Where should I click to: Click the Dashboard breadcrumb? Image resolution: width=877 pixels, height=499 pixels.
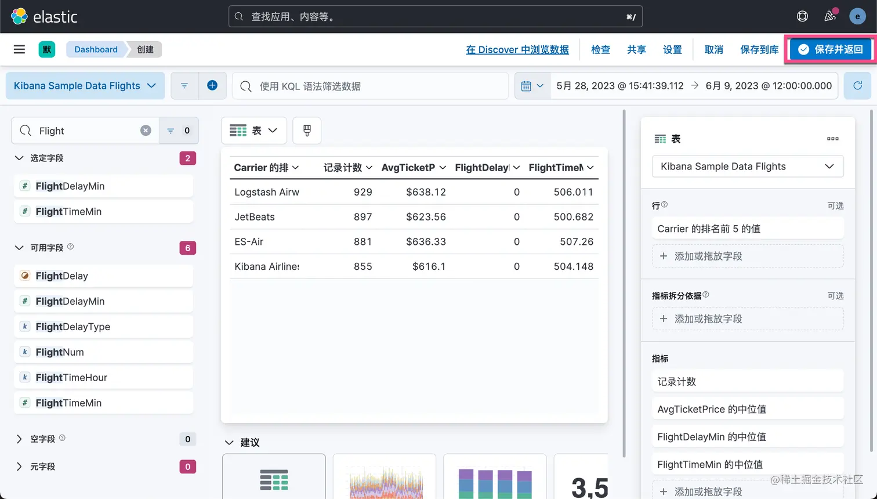point(96,49)
